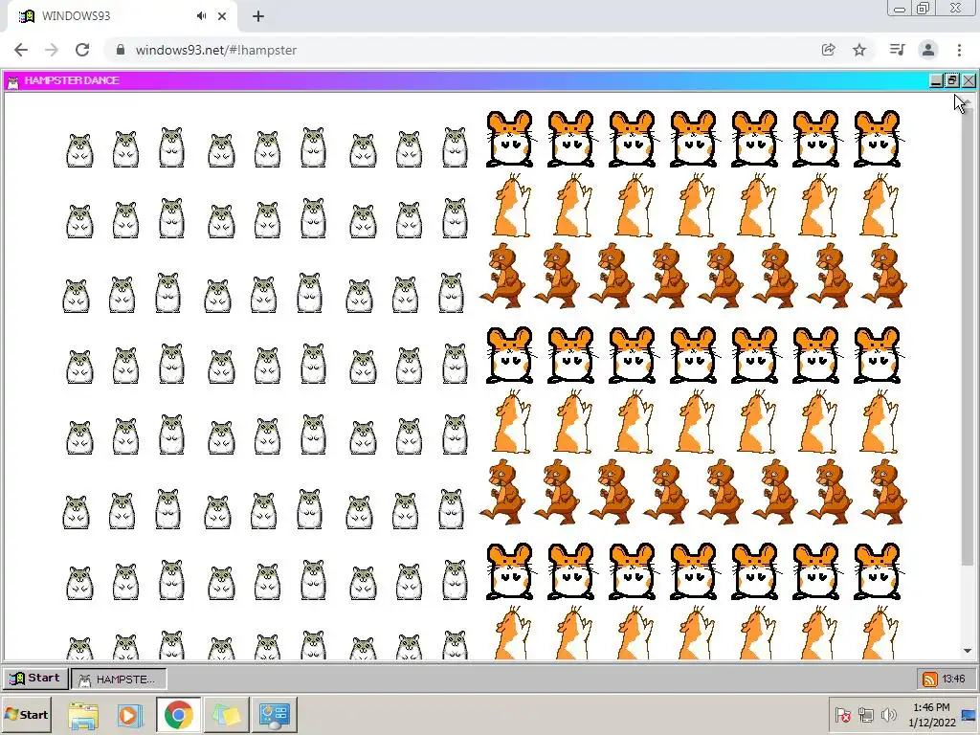This screenshot has height=735, width=980.
Task: Close the WINDOWS93 browser tab
Action: 222,16
